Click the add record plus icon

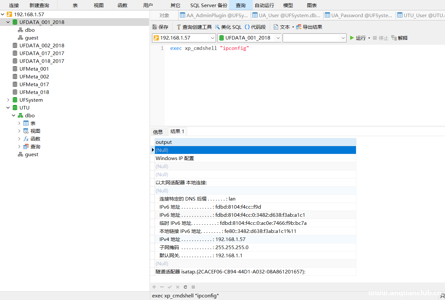tap(154, 287)
